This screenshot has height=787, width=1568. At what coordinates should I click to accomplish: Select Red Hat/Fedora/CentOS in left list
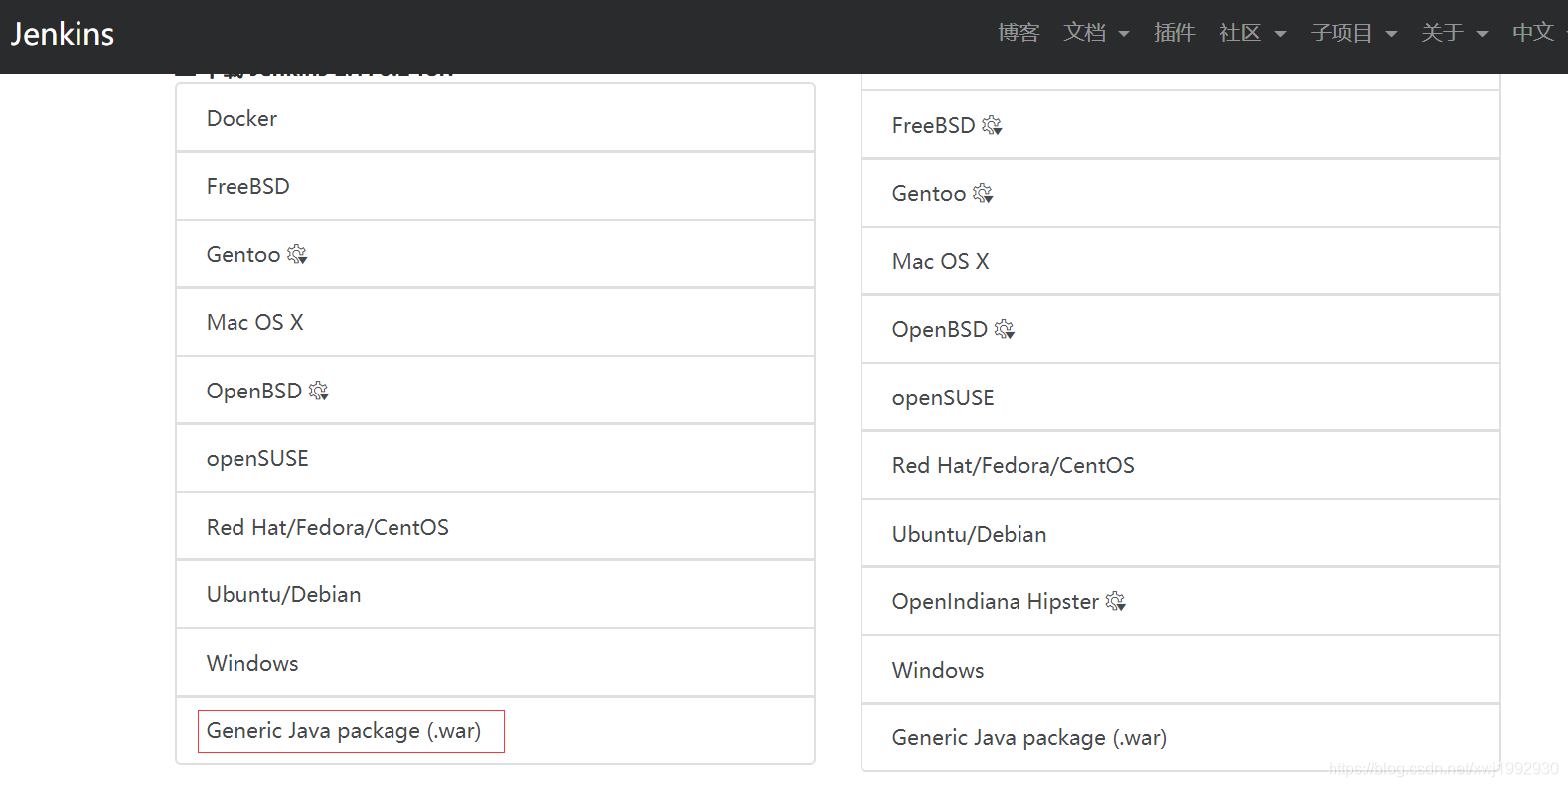(495, 527)
